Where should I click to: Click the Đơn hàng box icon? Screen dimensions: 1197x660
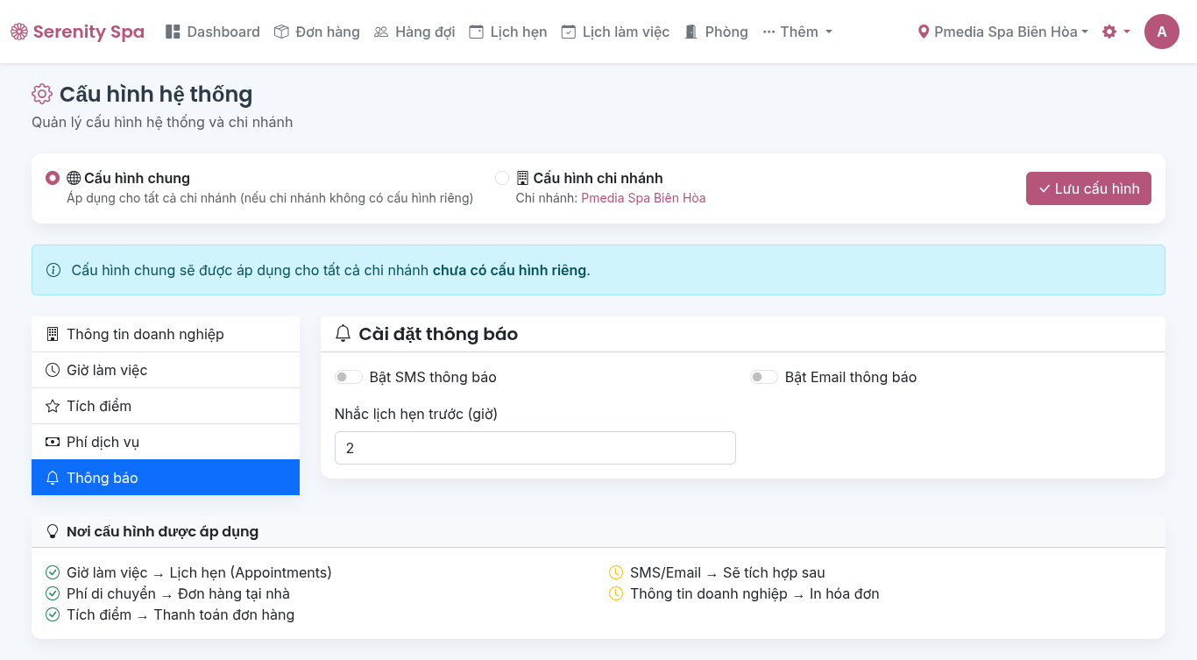281,32
